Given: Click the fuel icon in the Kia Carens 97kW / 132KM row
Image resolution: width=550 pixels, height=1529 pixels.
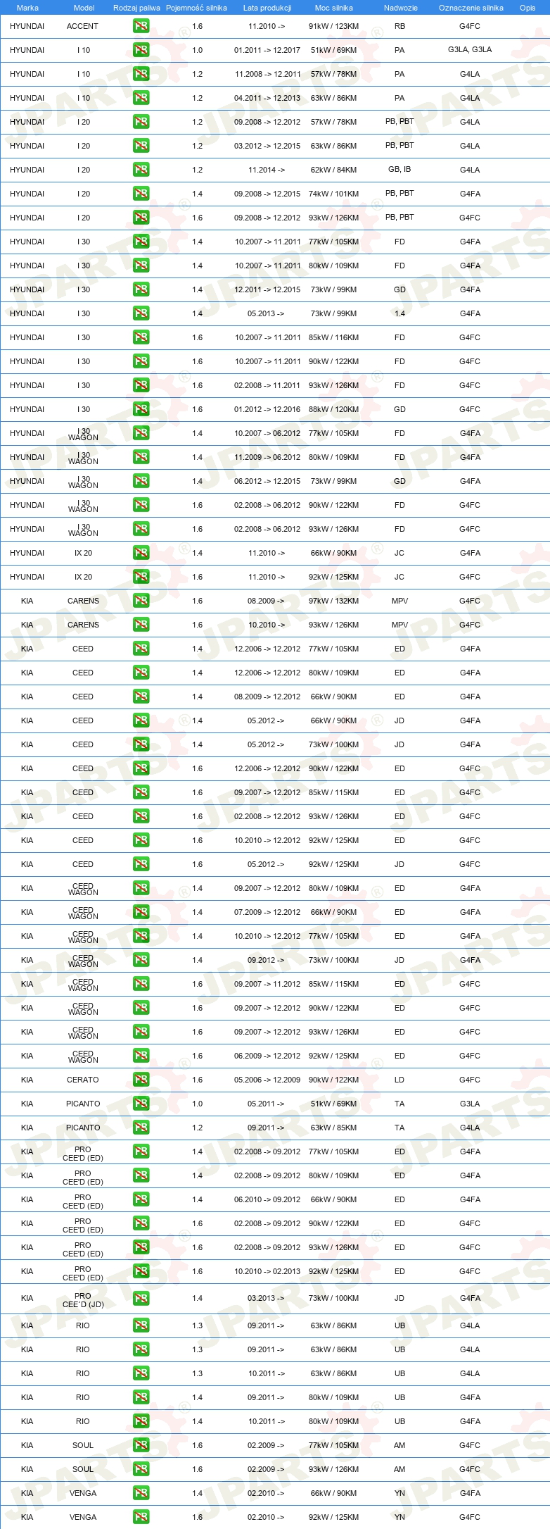Looking at the screenshot, I should (141, 601).
